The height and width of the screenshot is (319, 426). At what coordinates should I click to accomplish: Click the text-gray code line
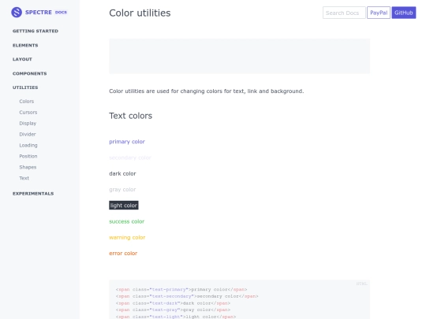click(173, 310)
